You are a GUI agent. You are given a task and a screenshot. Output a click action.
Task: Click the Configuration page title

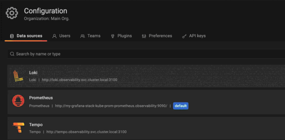[x=46, y=11]
